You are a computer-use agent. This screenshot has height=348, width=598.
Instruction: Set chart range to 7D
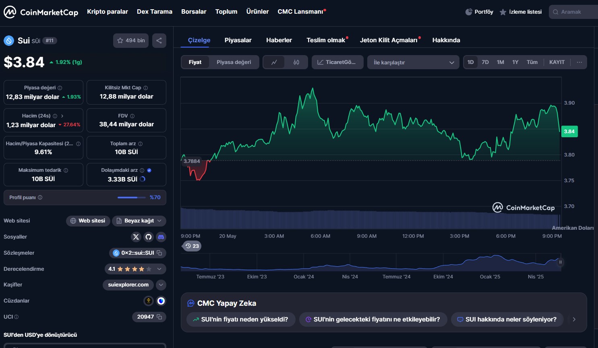(485, 62)
